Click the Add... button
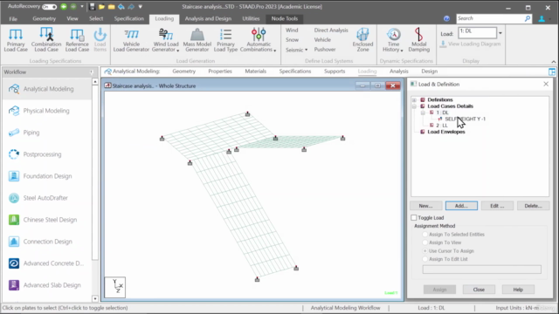This screenshot has width=559, height=314. click(461, 206)
